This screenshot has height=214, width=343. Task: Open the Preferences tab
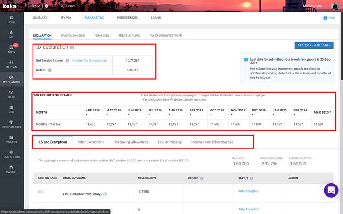127,18
